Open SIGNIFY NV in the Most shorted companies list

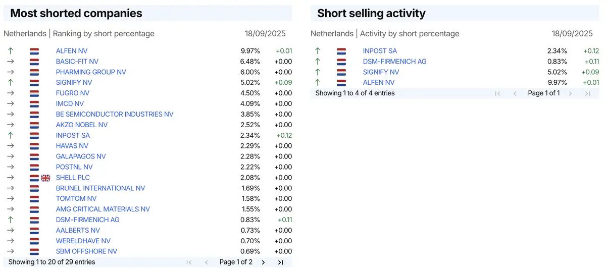(x=74, y=83)
